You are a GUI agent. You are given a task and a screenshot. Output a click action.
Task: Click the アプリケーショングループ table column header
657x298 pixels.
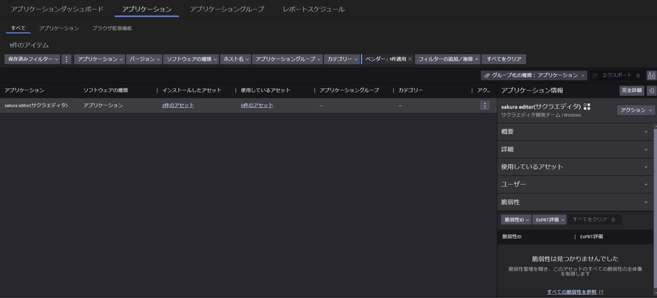tap(349, 90)
